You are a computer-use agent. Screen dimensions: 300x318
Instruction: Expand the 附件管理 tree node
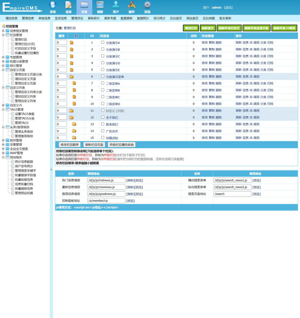(3, 140)
